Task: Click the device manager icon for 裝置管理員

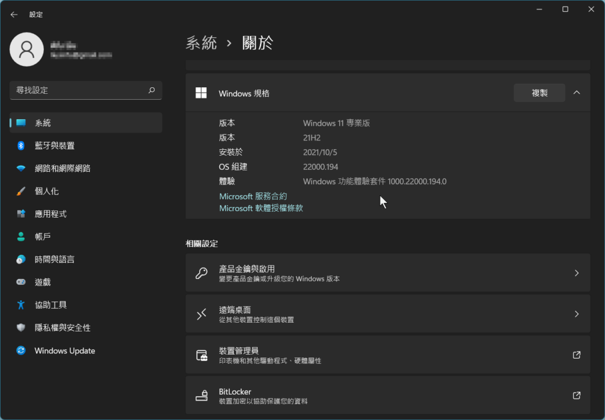Action: (201, 355)
